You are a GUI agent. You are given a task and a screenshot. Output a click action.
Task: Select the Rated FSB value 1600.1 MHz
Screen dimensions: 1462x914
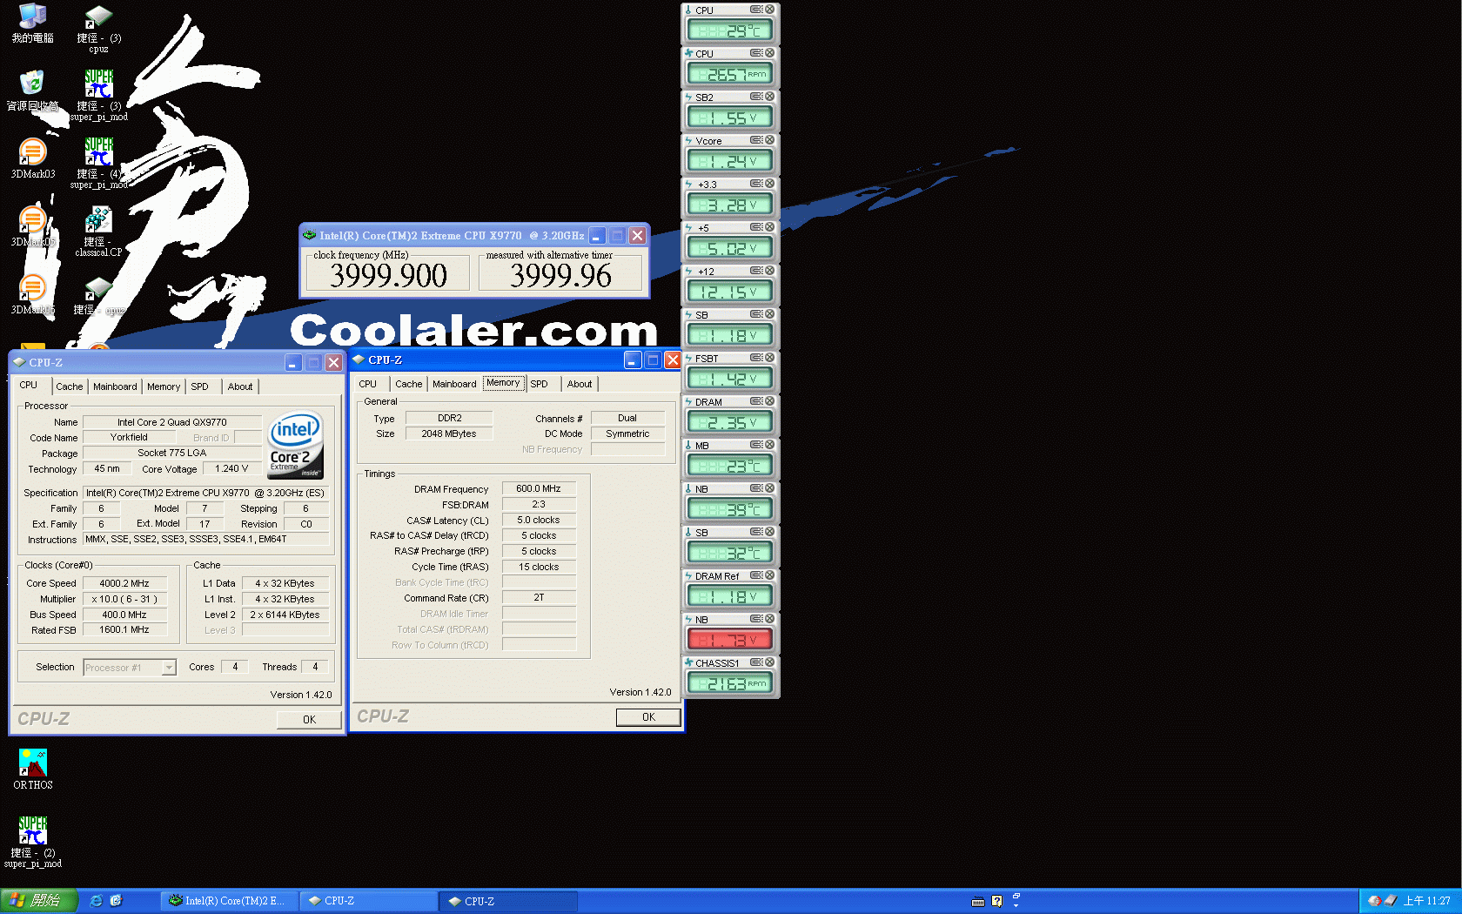coord(124,630)
